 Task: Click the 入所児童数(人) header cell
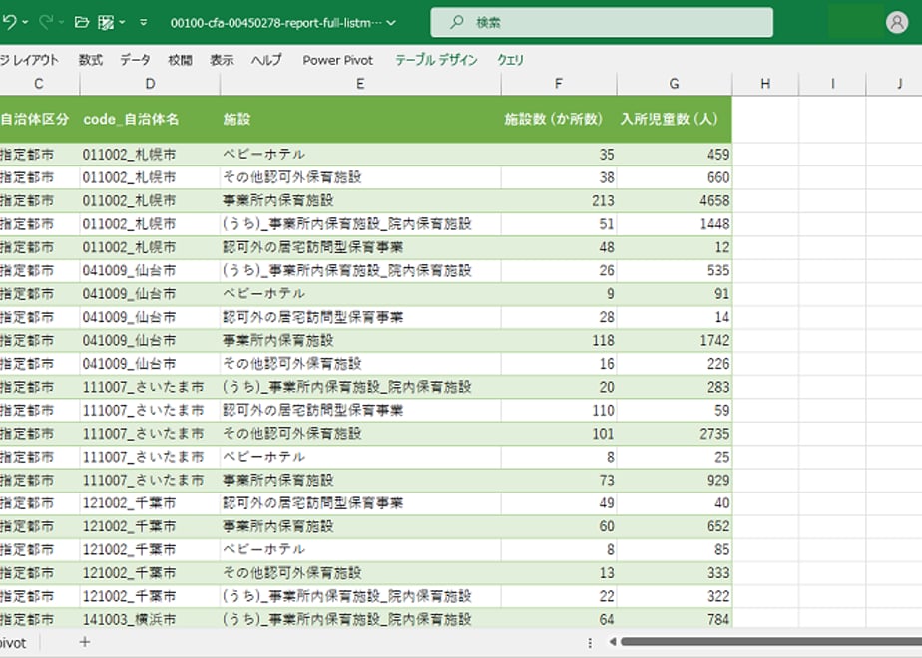[x=674, y=119]
